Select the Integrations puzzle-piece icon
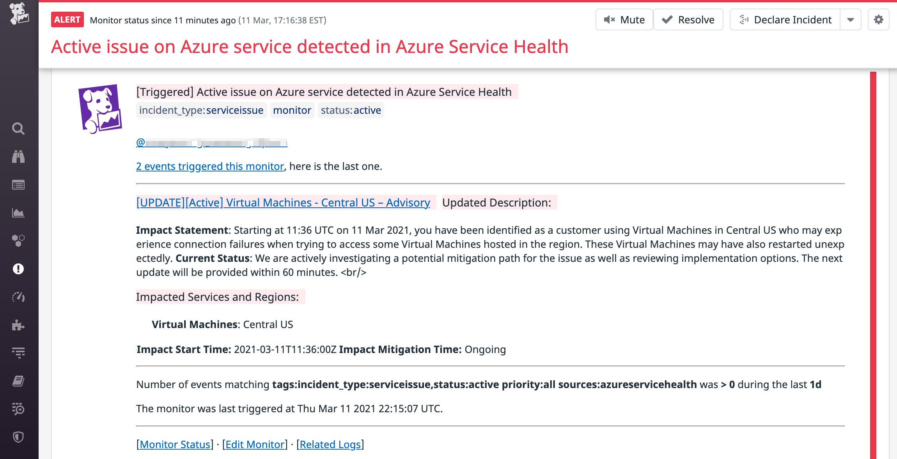The image size is (897, 459). pyautogui.click(x=18, y=325)
